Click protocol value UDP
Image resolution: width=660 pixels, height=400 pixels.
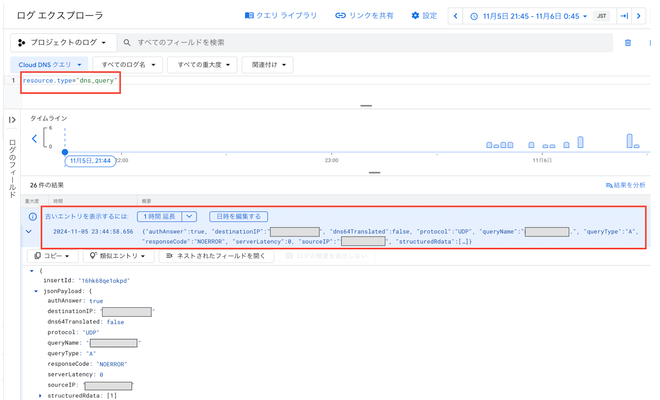[91, 332]
